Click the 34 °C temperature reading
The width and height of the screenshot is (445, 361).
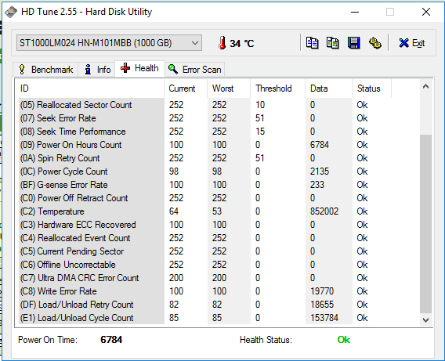[x=242, y=43]
